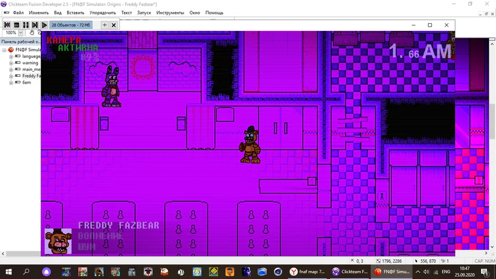Click the Freddy Fazbear character sprite
The image size is (496, 279).
(250, 145)
